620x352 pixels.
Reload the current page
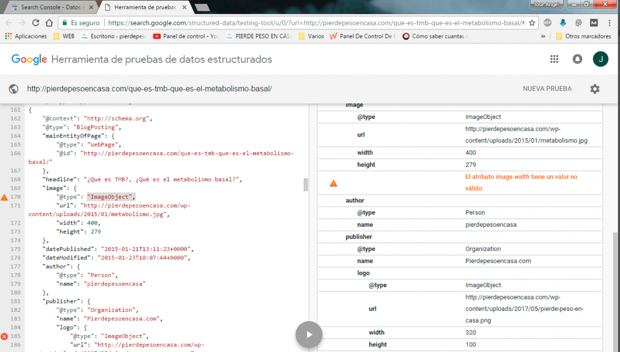click(36, 23)
